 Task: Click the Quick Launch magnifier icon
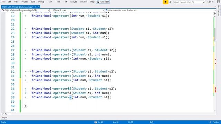204,2
